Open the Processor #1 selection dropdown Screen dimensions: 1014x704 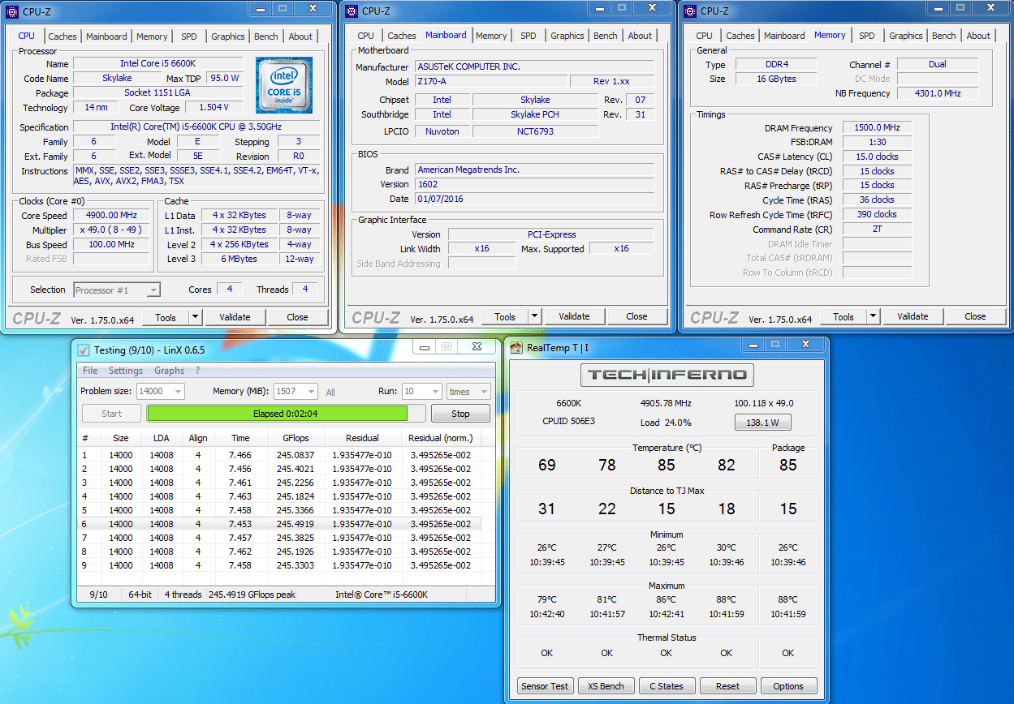coord(153,290)
